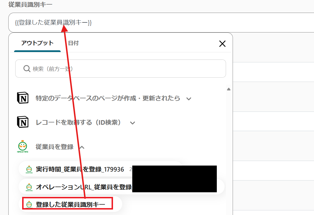Switch to the アウトプット tab

tap(37, 43)
